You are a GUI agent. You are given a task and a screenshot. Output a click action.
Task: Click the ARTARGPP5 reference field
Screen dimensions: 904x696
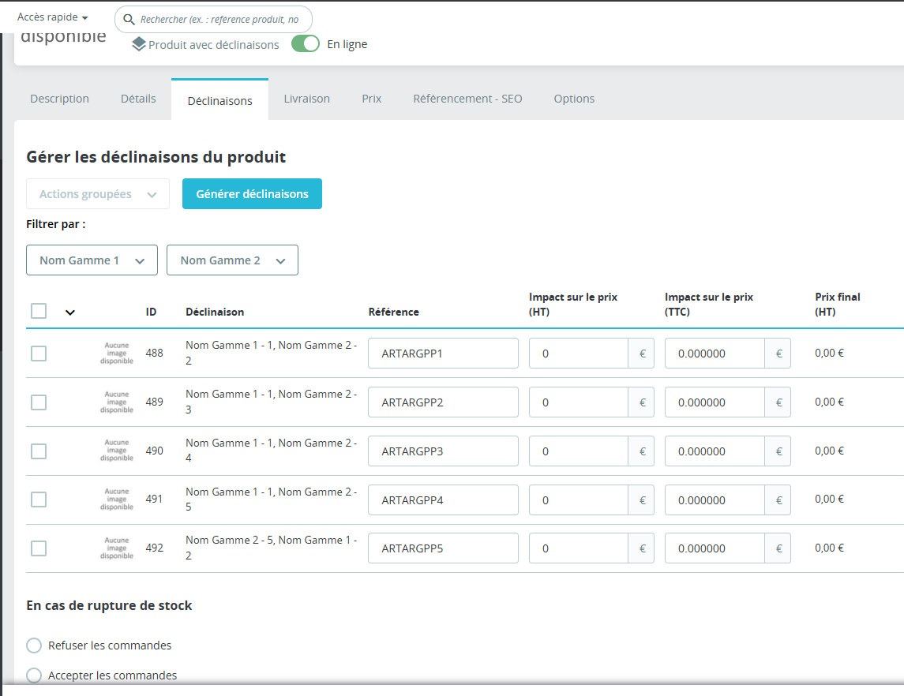pos(444,548)
